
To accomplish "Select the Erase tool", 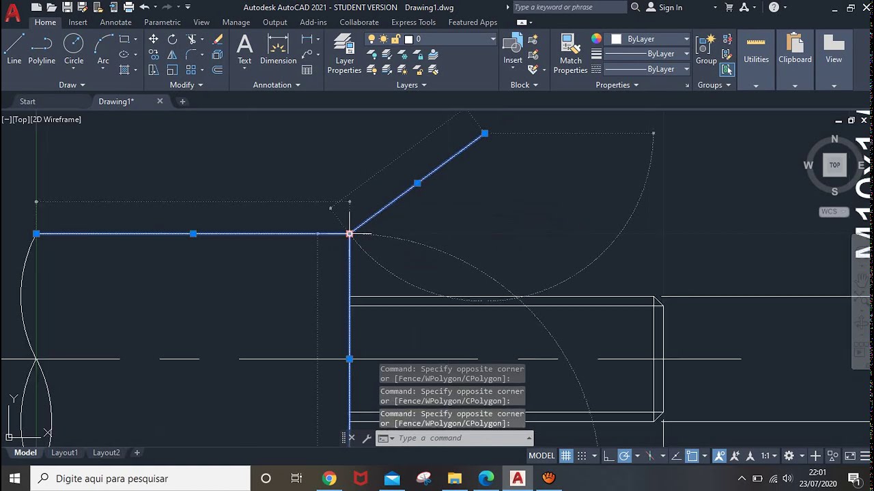I will tap(218, 40).
